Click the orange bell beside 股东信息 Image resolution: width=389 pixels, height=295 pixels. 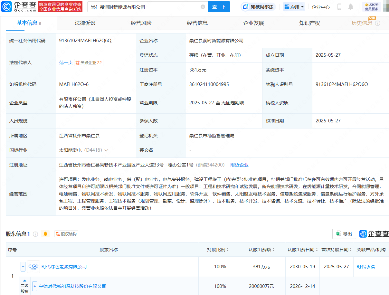tap(45, 234)
